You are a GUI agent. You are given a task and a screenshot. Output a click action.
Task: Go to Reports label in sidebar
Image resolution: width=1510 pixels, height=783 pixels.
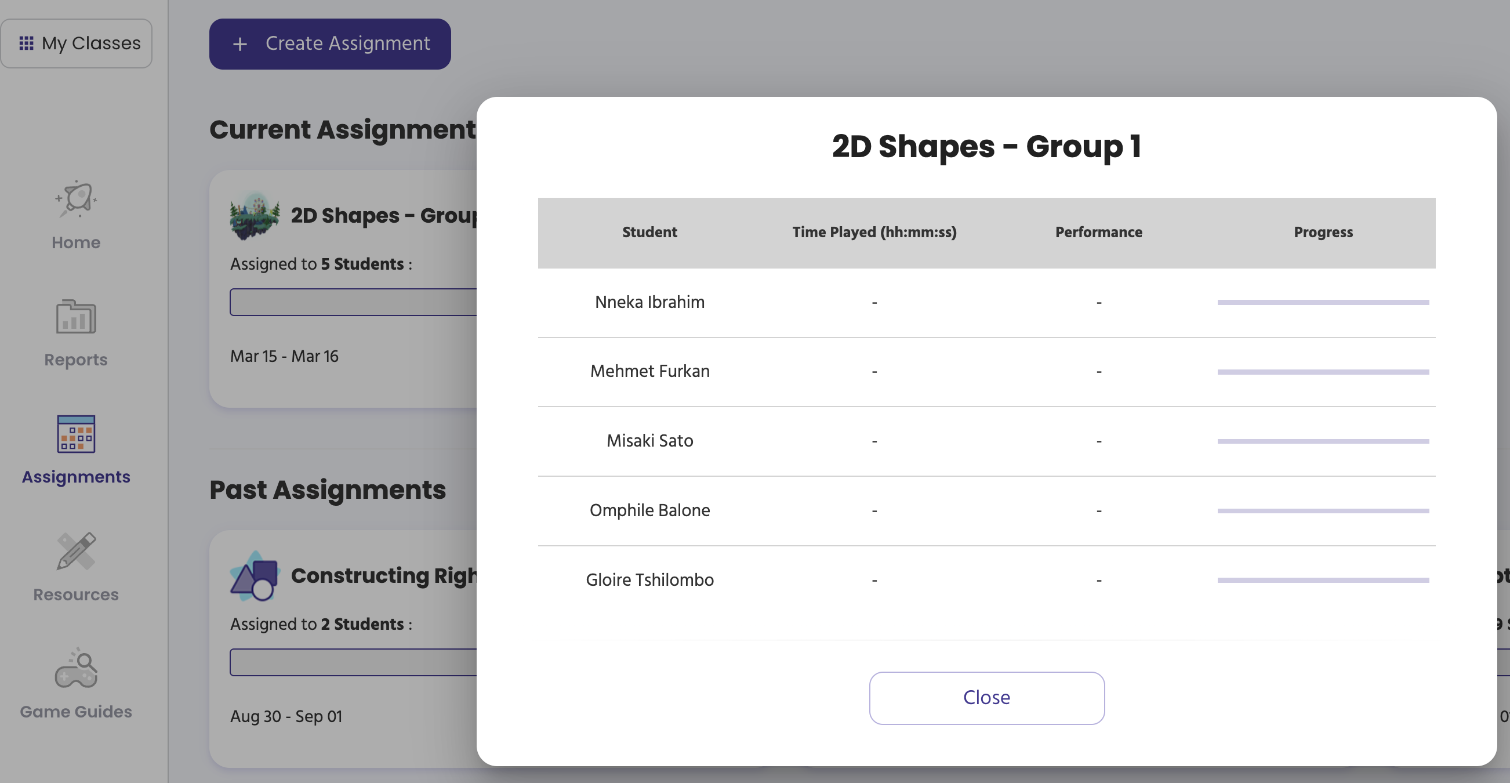pos(76,360)
